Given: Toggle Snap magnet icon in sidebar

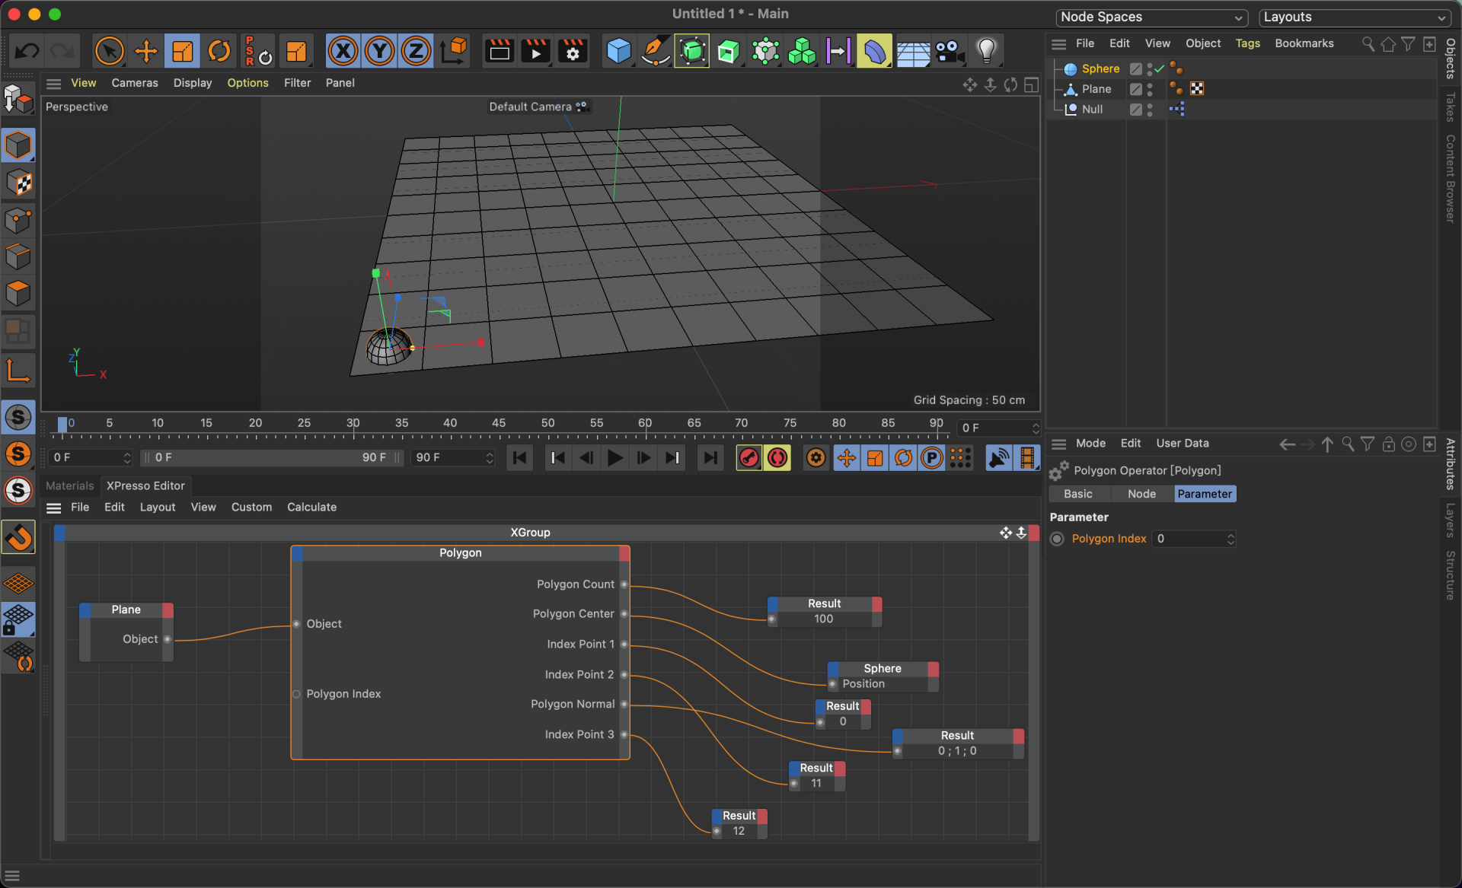Looking at the screenshot, I should coord(18,537).
